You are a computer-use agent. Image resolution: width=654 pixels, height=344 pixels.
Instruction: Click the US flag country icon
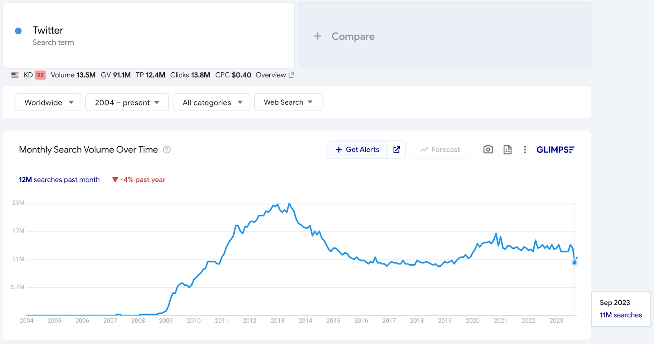(x=15, y=75)
